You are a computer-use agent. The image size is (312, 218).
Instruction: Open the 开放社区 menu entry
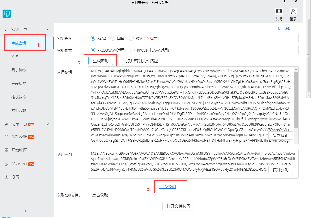[x=19, y=150]
